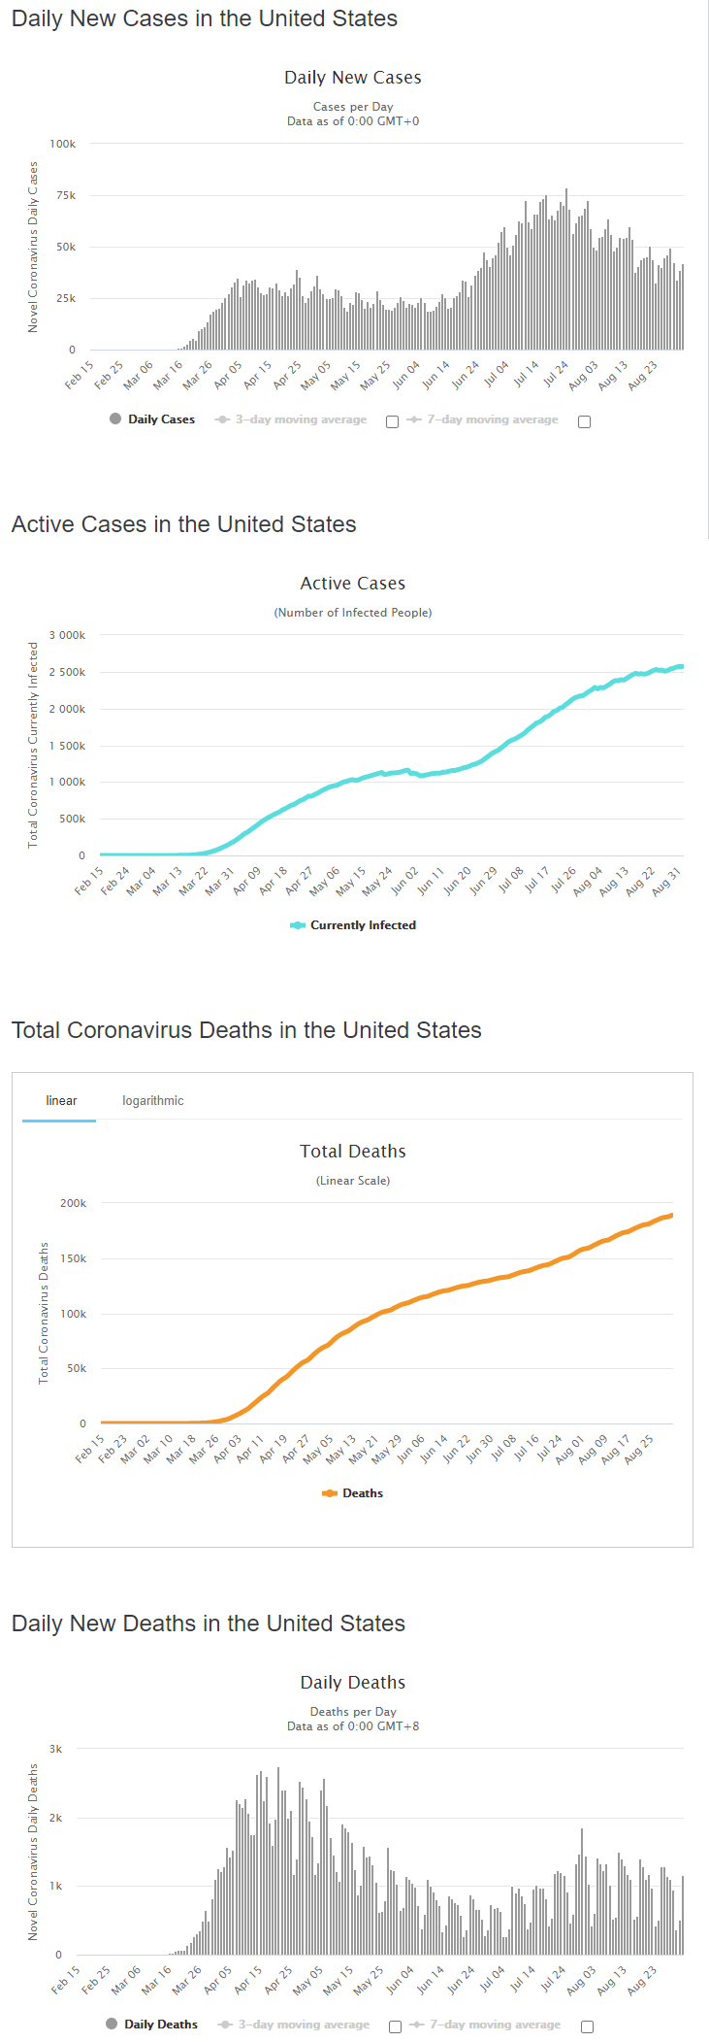709x2042 pixels.
Task: Select the linear tab
Action: click(x=61, y=1100)
